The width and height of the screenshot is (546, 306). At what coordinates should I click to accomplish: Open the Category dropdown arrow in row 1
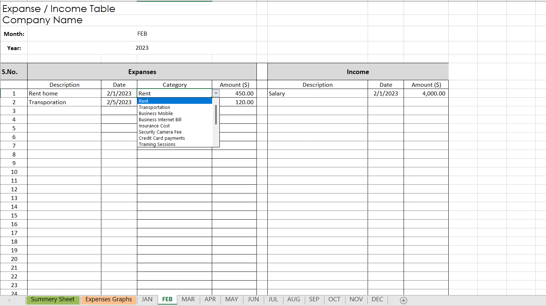(216, 93)
